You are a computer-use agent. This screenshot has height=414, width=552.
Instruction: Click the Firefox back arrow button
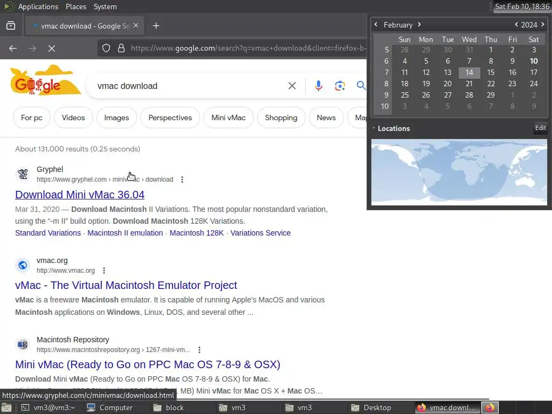[x=13, y=48]
